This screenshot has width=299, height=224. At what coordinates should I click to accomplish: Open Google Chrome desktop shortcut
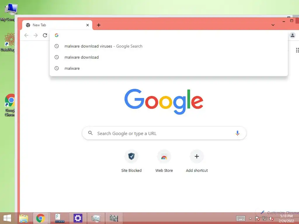click(x=10, y=105)
